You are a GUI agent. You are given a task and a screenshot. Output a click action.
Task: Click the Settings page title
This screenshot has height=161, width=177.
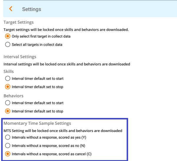coord(32,9)
